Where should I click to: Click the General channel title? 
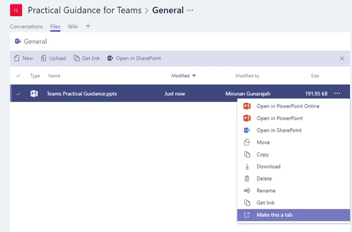point(168,10)
